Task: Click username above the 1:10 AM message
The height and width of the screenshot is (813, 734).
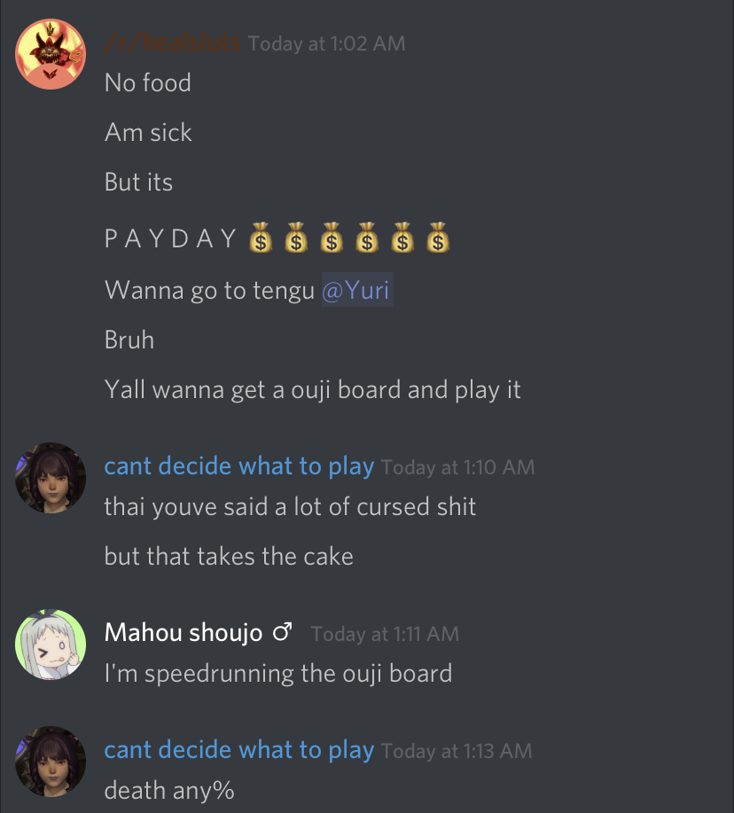Action: coord(239,466)
